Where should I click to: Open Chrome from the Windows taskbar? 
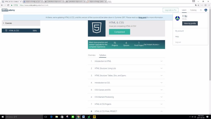(x=78, y=117)
